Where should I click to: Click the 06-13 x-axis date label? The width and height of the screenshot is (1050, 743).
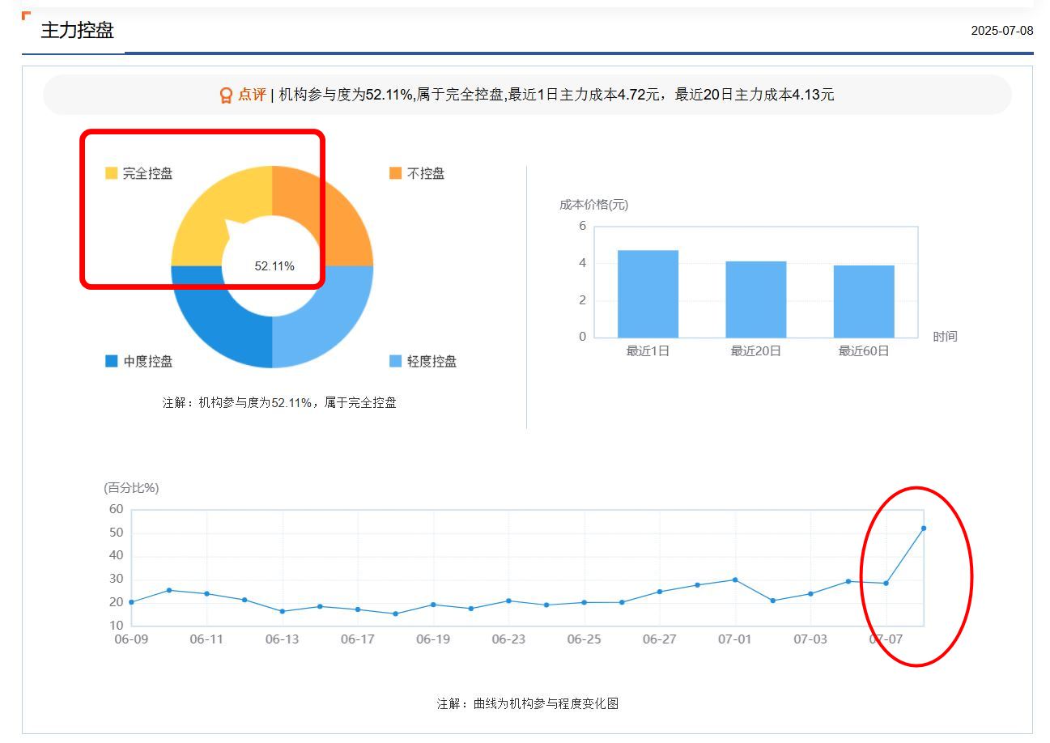coord(282,639)
